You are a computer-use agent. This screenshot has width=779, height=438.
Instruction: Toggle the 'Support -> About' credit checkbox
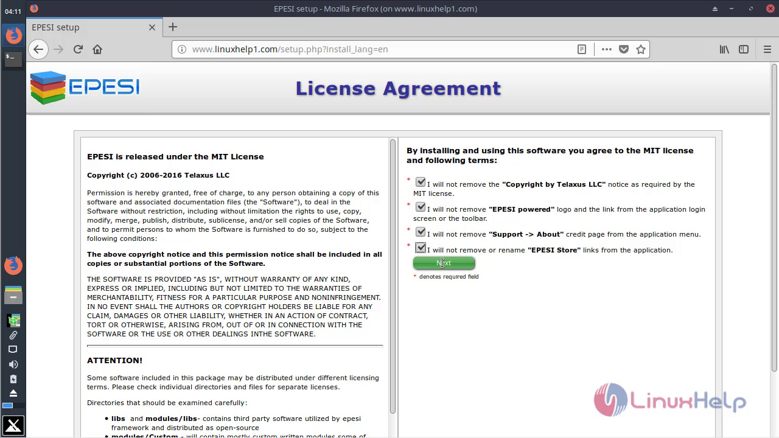point(421,232)
